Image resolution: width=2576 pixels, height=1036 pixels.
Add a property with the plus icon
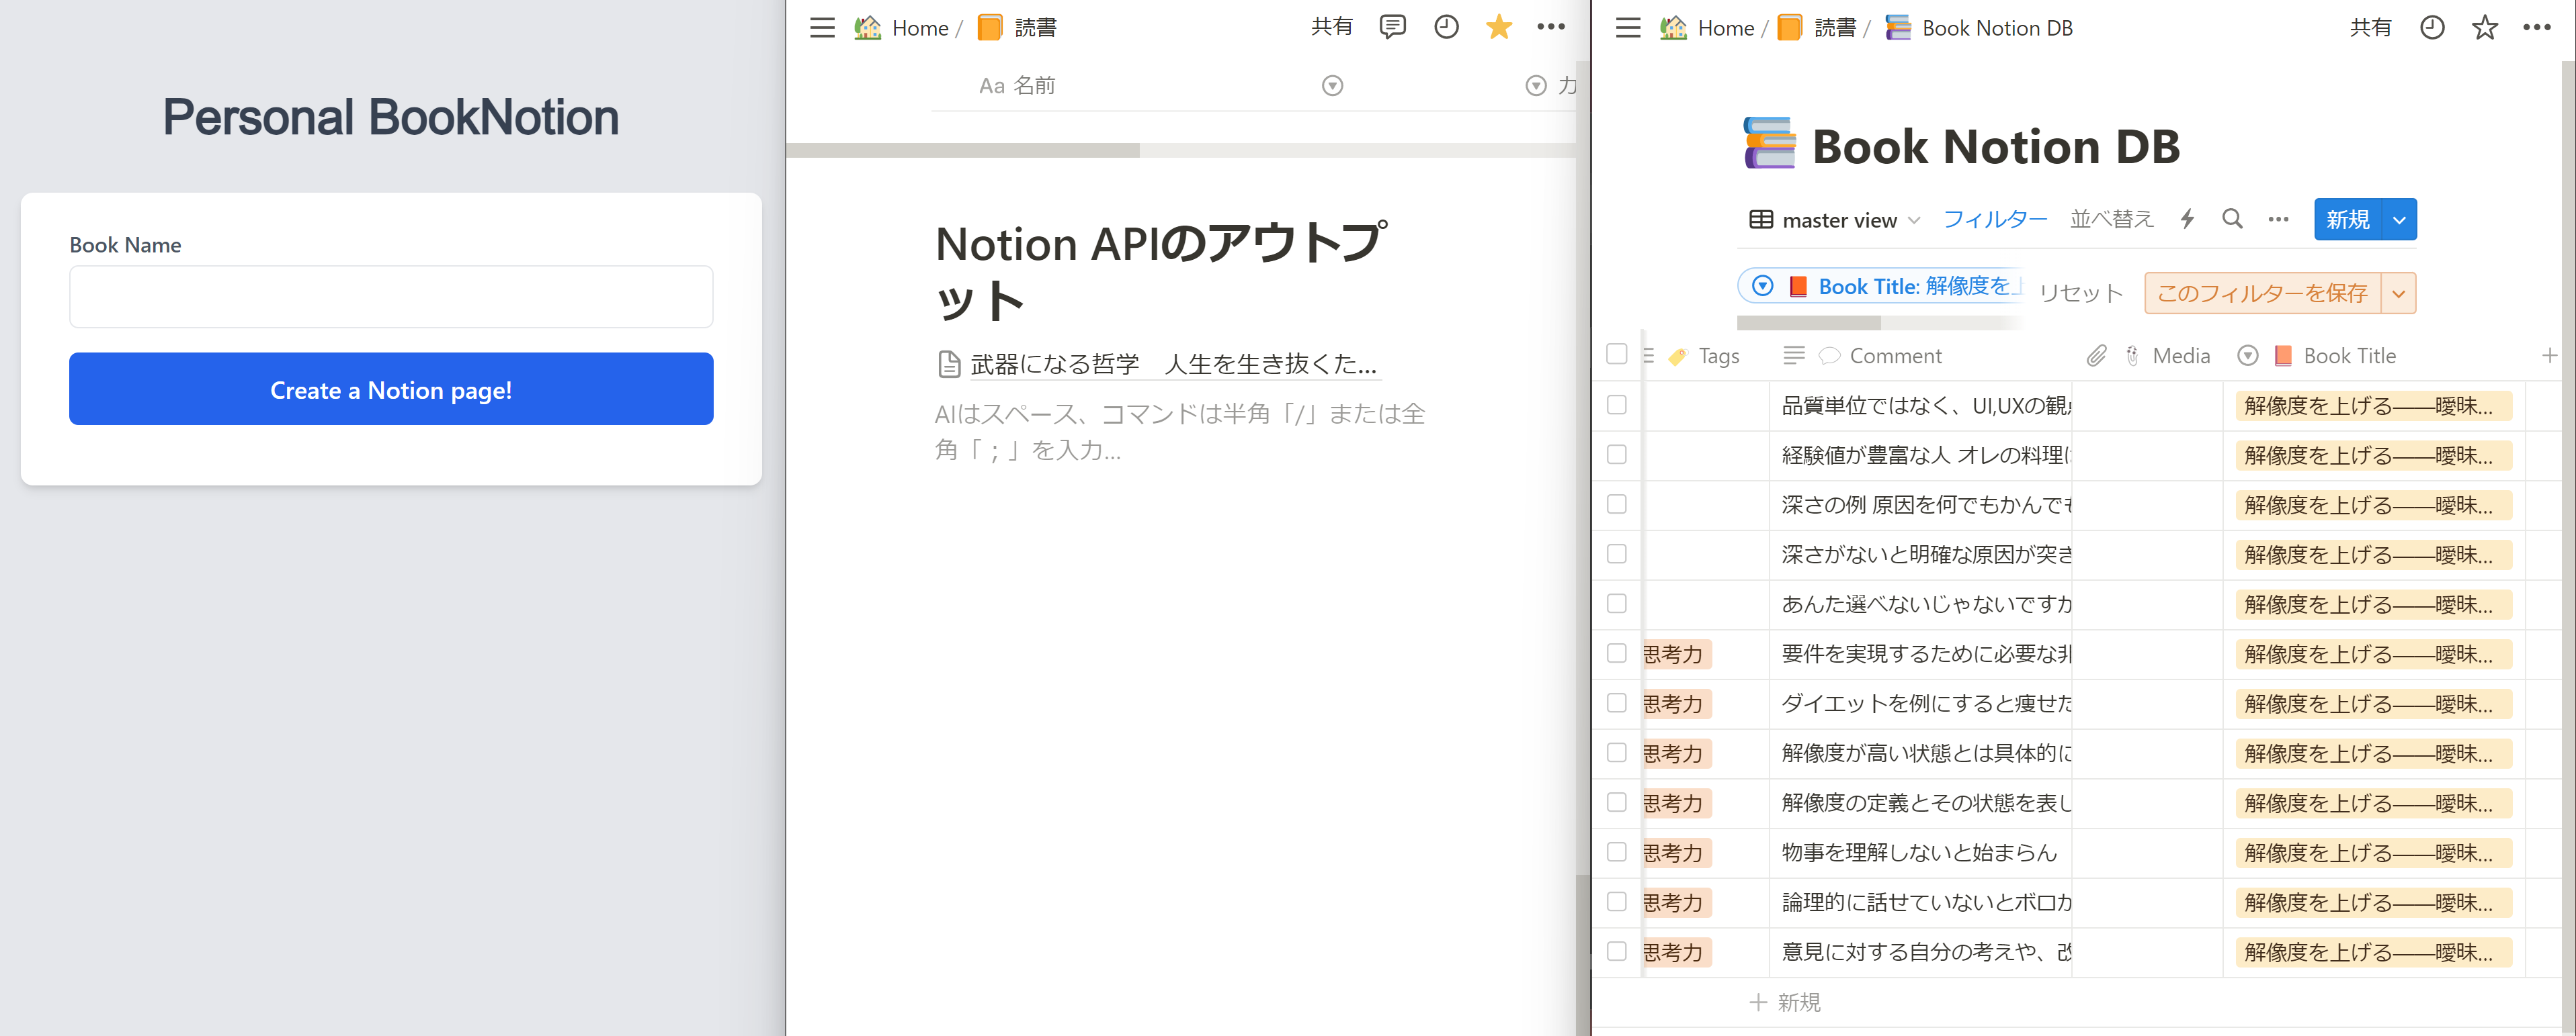(x=2549, y=356)
